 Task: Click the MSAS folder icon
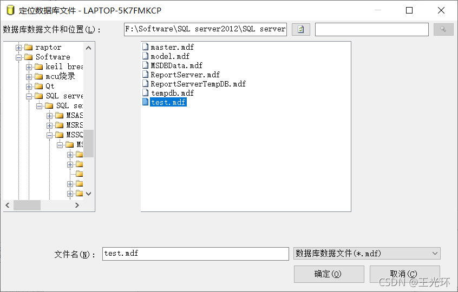tap(60, 116)
